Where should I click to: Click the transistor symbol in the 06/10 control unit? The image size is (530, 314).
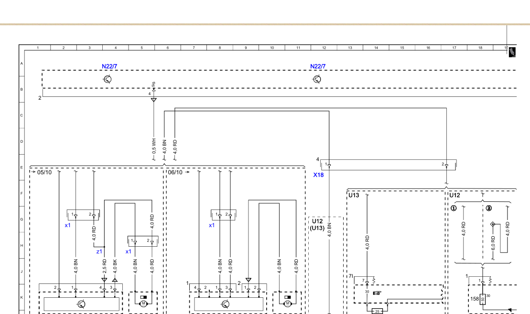226,304
